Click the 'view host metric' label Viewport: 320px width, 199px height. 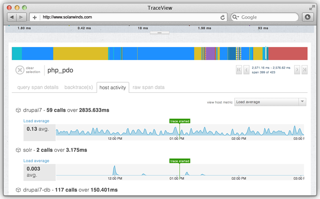coord(220,102)
